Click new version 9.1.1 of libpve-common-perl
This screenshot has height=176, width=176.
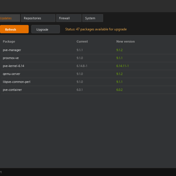click(x=119, y=82)
